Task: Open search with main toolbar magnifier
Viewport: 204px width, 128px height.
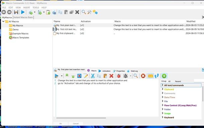Action: 84,12
